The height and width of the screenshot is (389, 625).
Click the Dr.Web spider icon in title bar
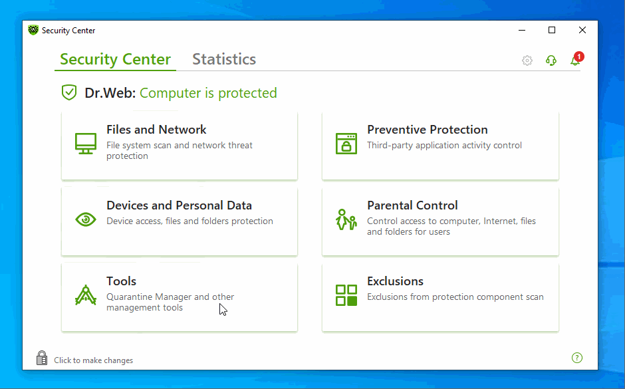coord(33,30)
